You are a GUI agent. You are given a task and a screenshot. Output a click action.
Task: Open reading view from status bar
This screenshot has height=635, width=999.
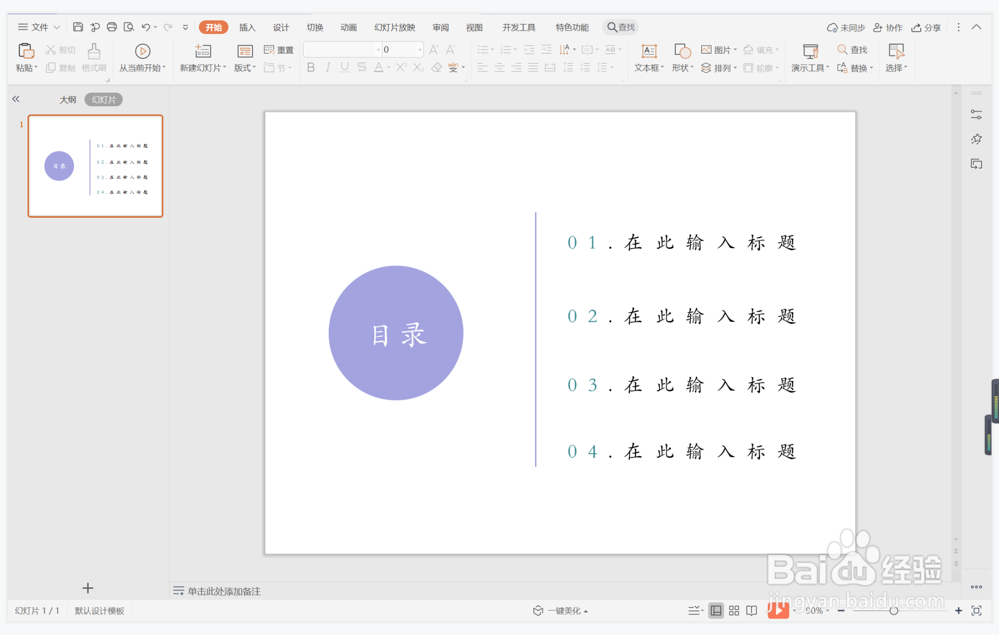click(751, 610)
